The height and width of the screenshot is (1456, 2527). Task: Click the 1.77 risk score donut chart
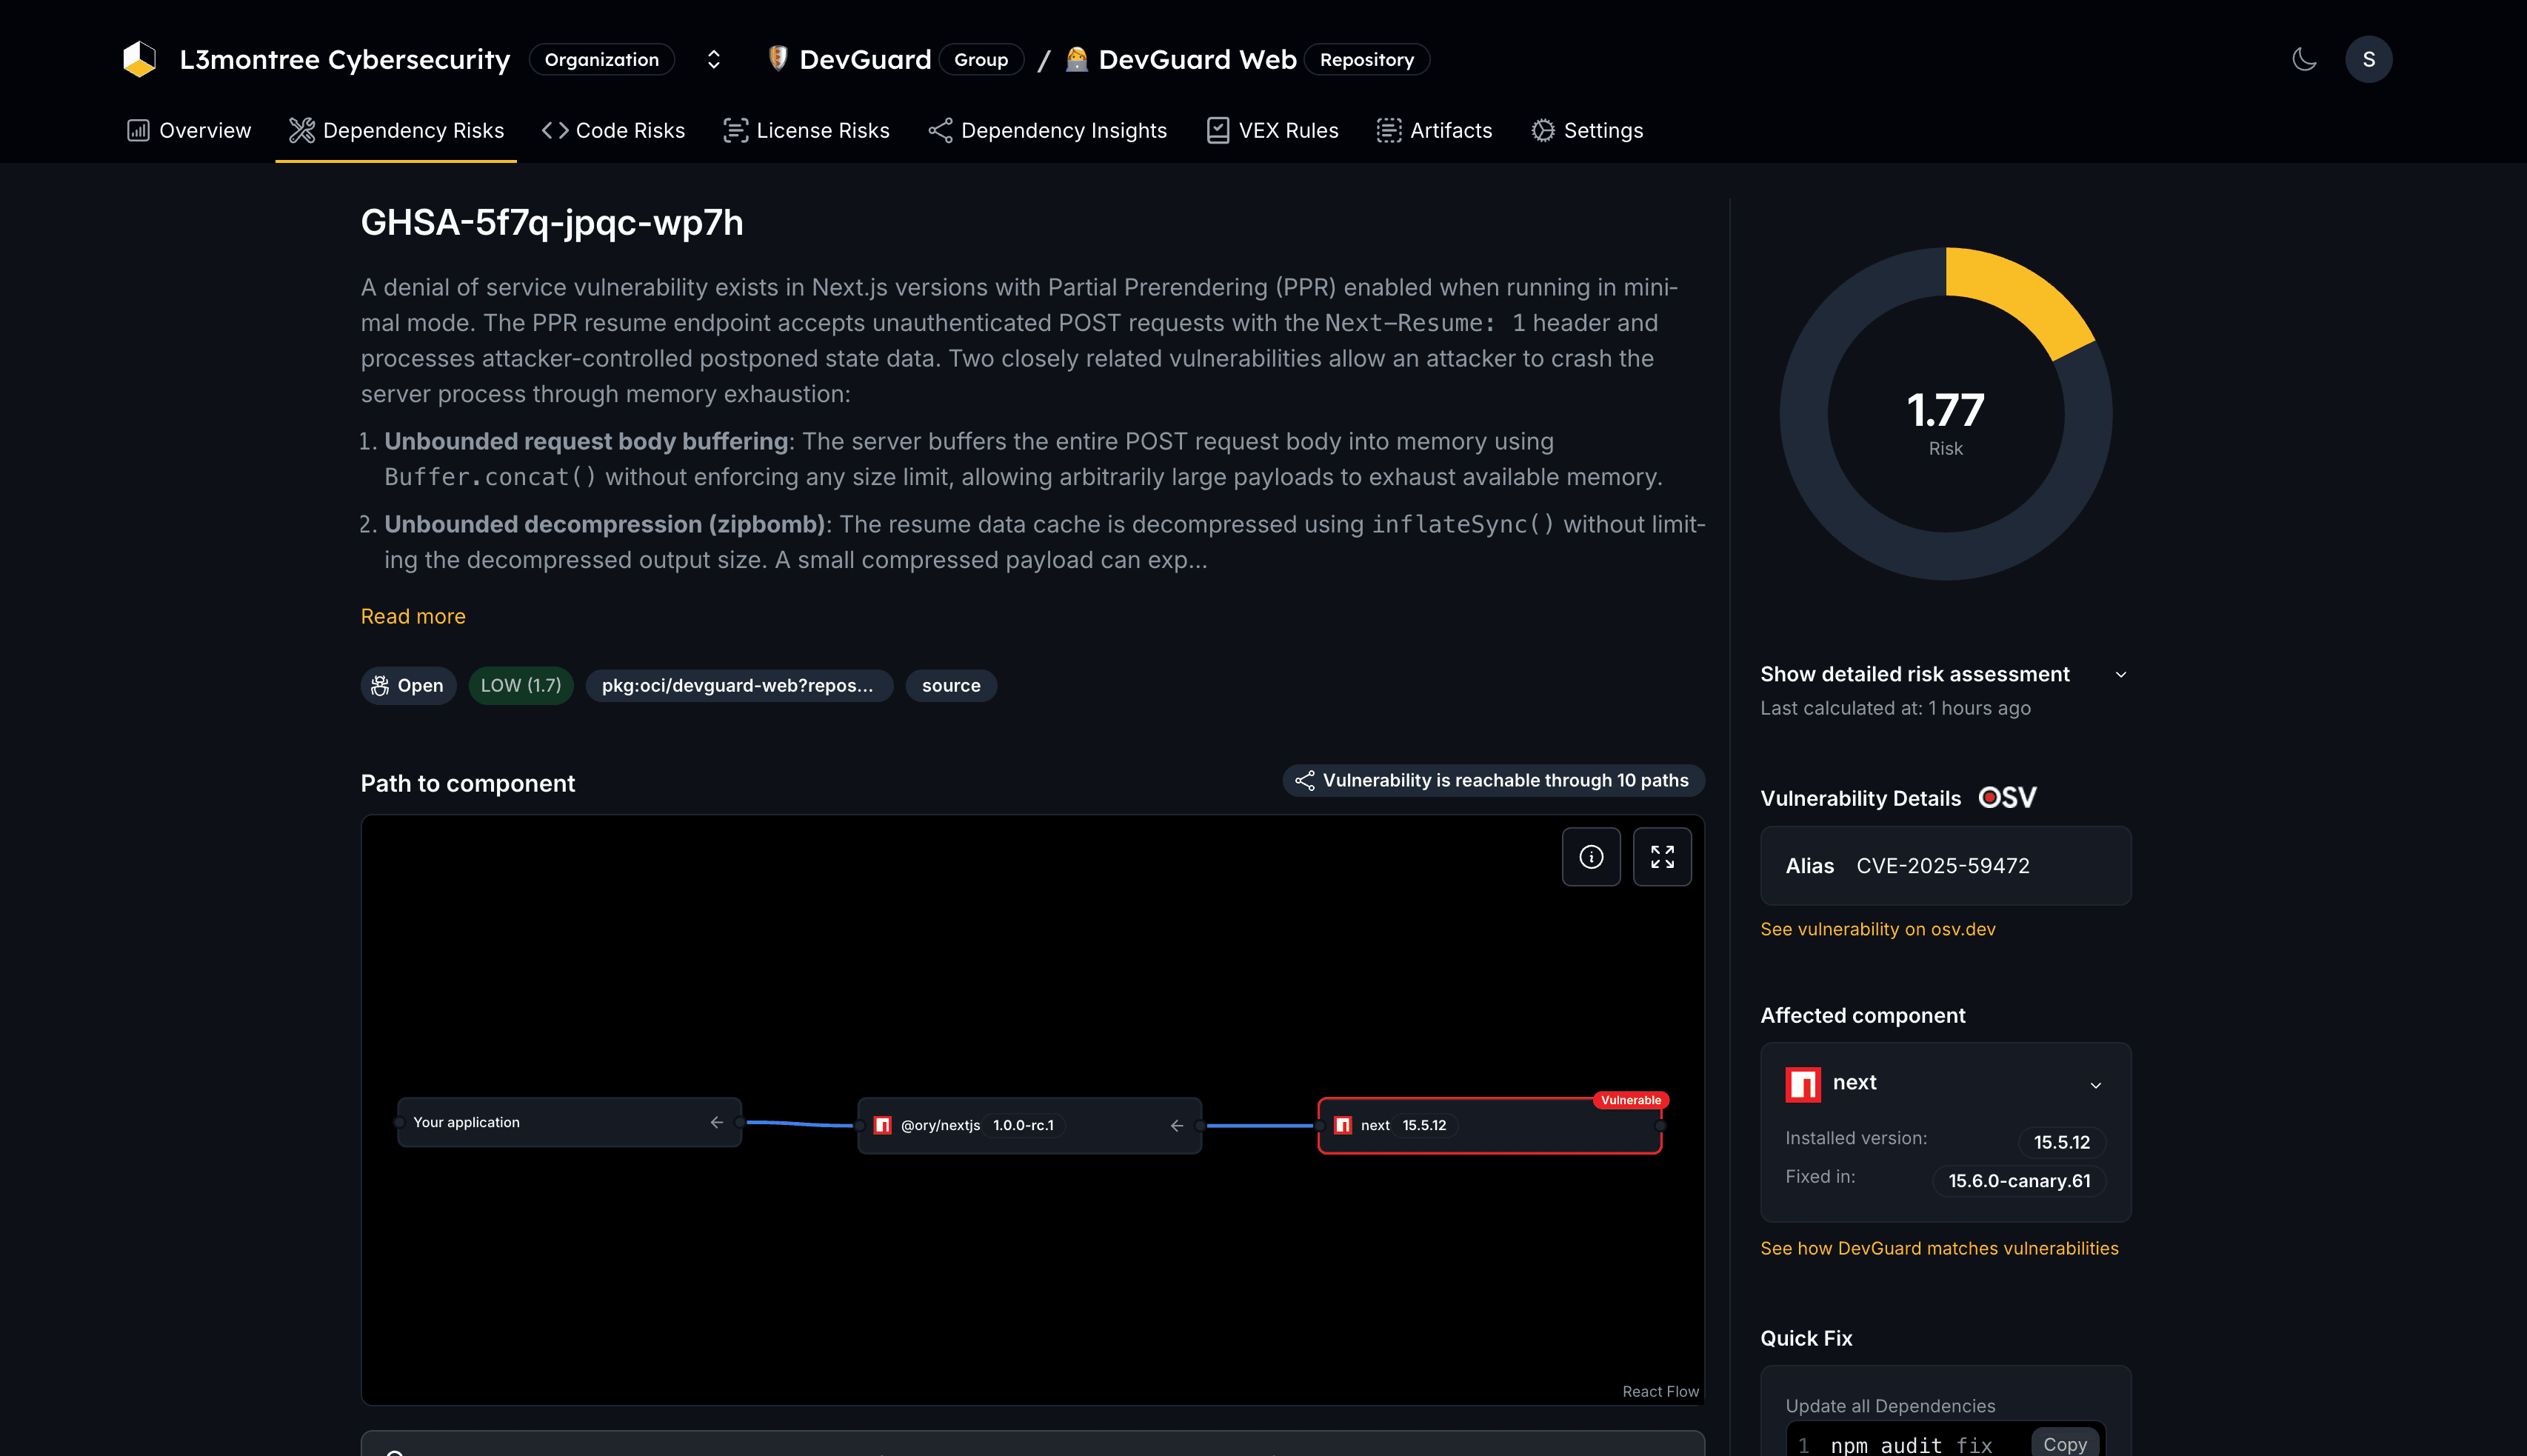[x=1945, y=413]
